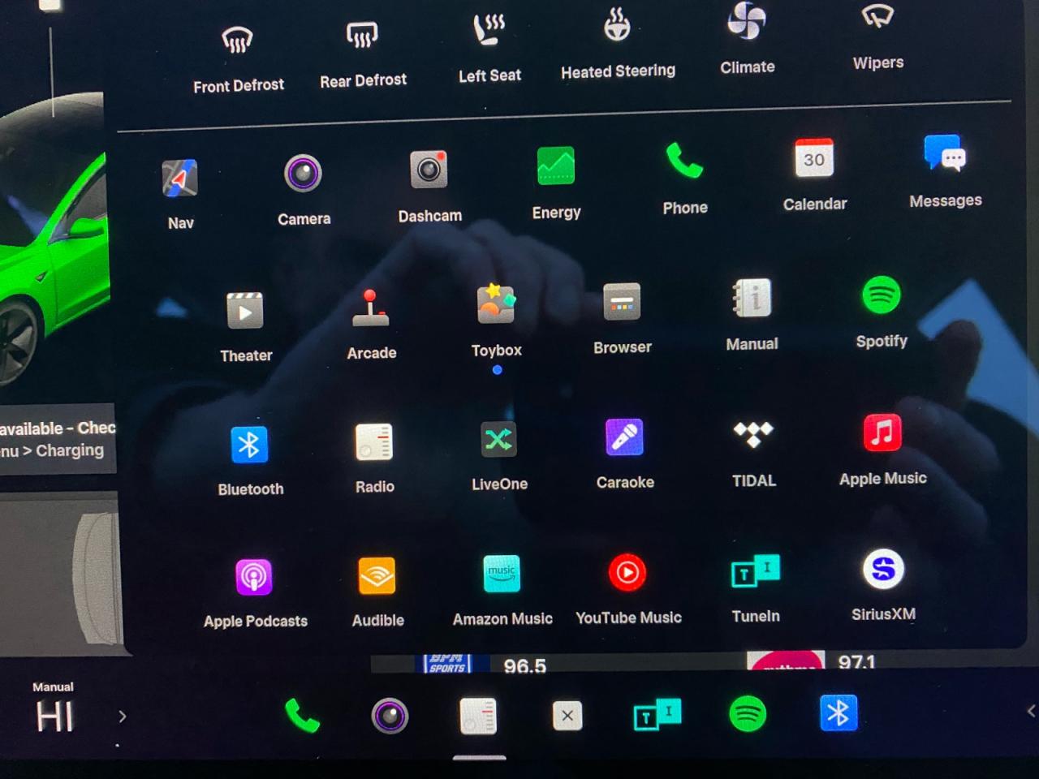Expand temperature chevron next to HI
Screen dimensions: 1039x779
pos(123,717)
